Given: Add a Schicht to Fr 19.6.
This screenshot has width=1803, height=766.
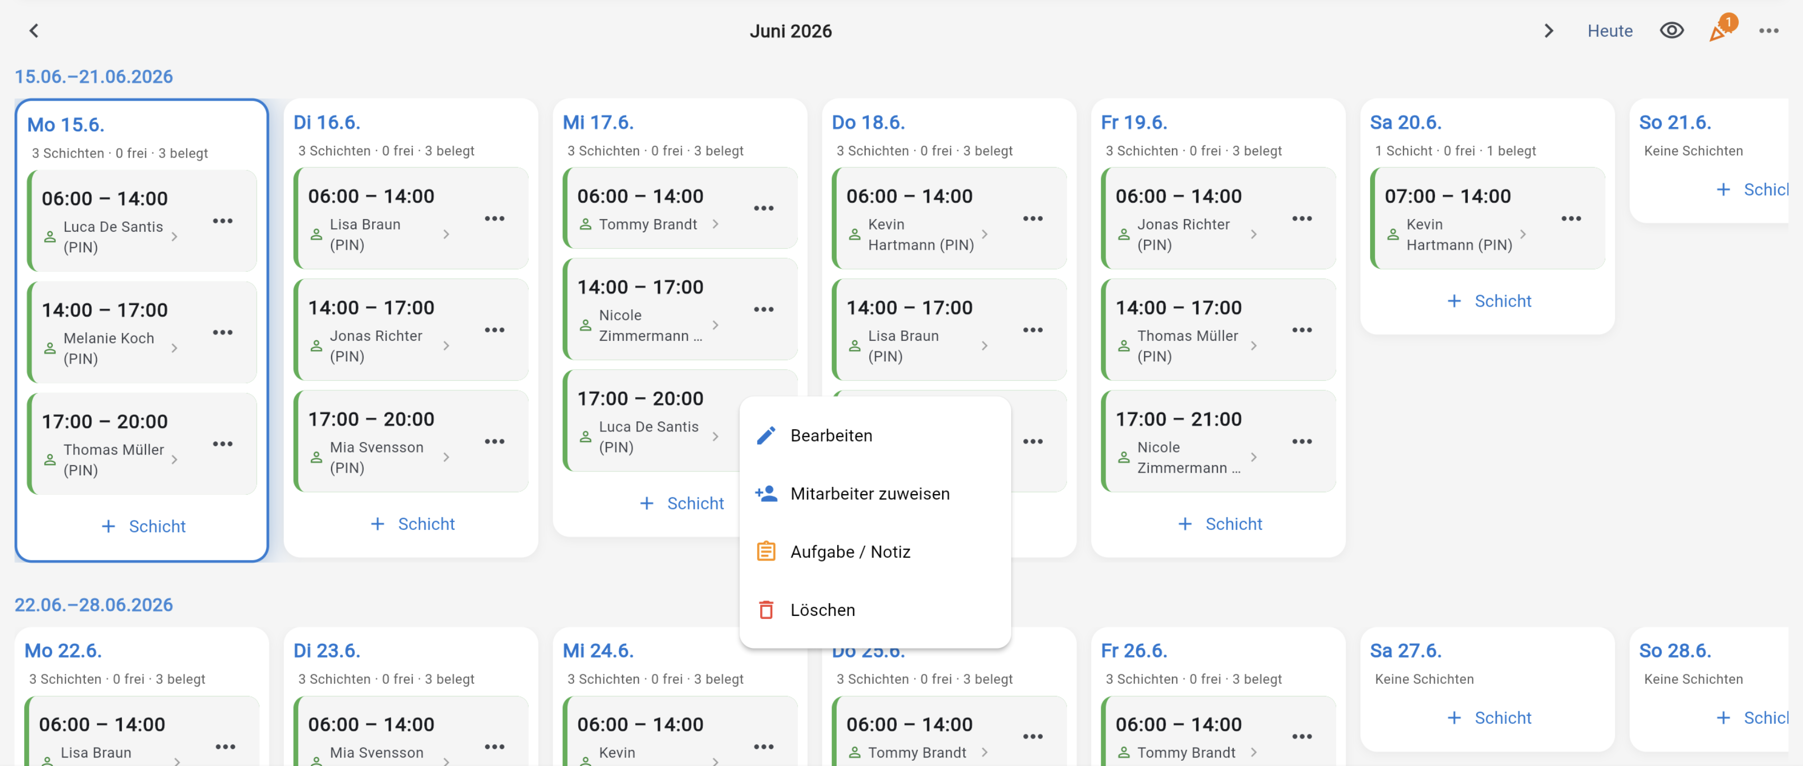Looking at the screenshot, I should click(1219, 524).
